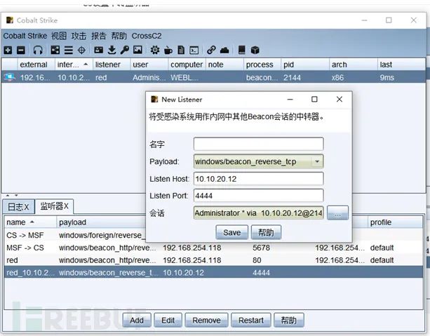Click the disconnect minus toolbar icon
430x336 pixels.
21,51
